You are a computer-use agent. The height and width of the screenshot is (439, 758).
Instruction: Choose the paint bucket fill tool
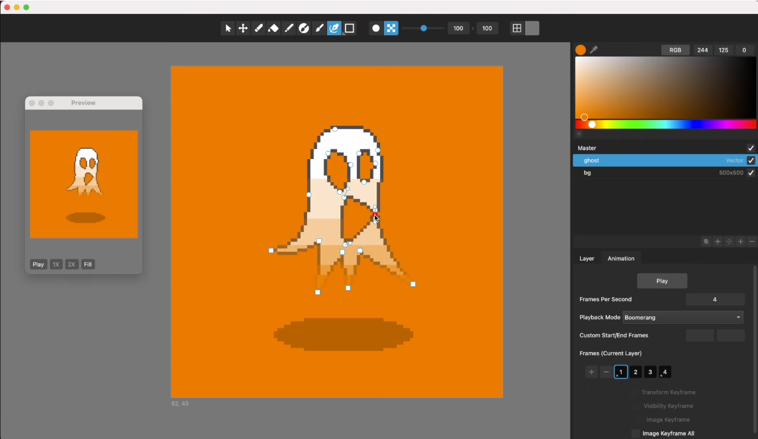(273, 28)
